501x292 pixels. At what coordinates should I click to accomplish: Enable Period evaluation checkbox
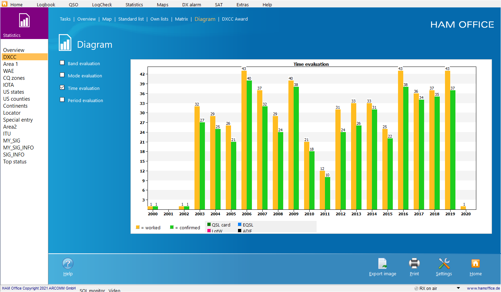(x=62, y=100)
